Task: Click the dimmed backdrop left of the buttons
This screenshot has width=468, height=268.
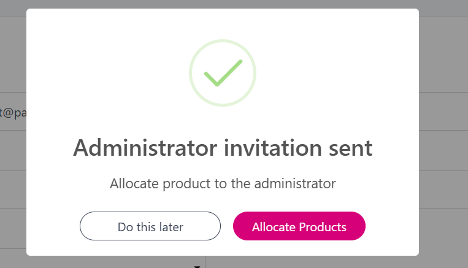Action: pos(12,227)
